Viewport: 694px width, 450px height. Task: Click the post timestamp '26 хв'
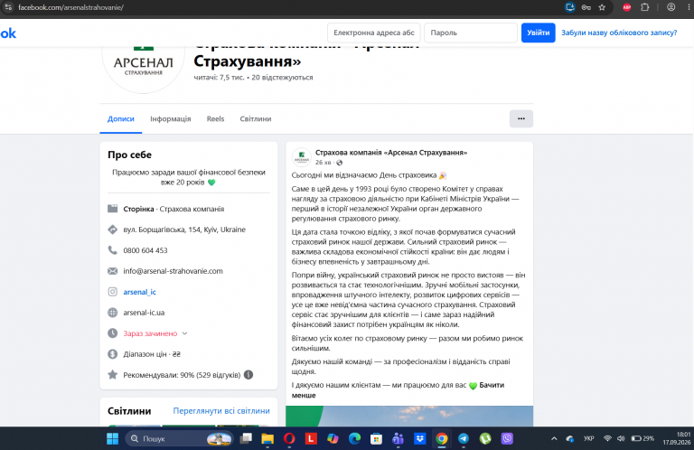pyautogui.click(x=323, y=163)
